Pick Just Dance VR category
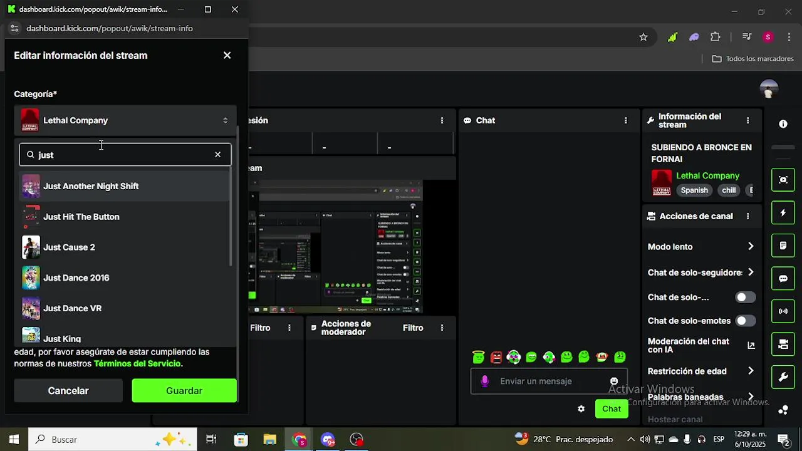 (124, 308)
